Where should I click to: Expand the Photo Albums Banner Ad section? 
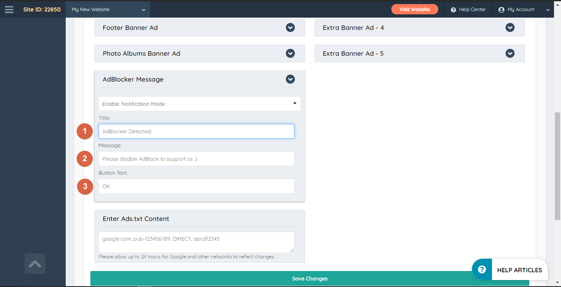[290, 53]
